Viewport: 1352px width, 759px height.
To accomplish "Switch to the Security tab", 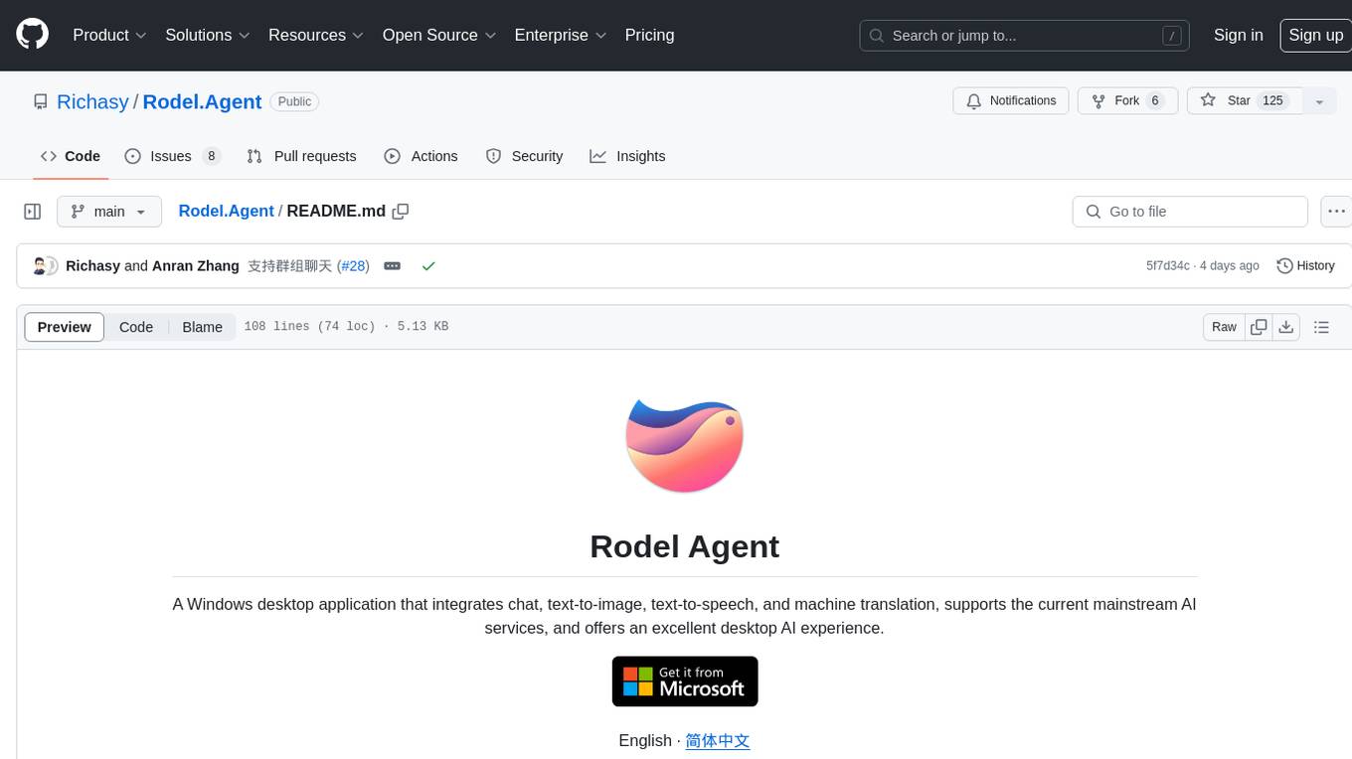I will tap(524, 156).
